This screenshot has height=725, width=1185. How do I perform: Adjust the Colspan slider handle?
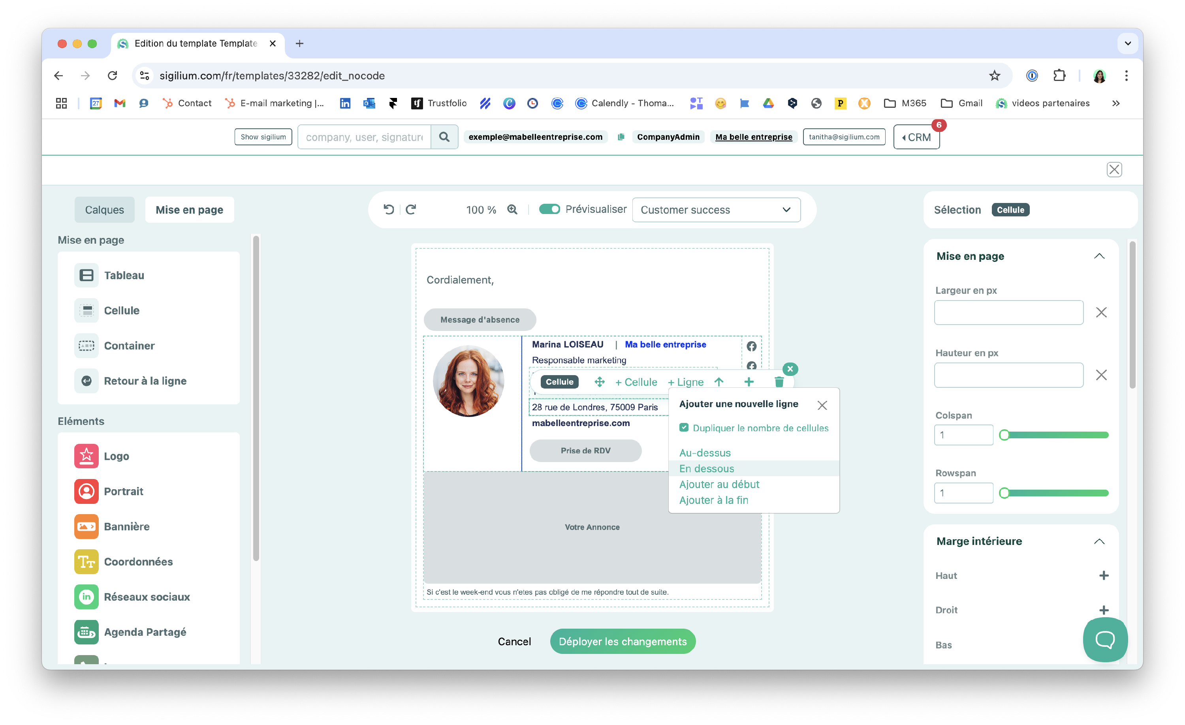coord(1004,435)
